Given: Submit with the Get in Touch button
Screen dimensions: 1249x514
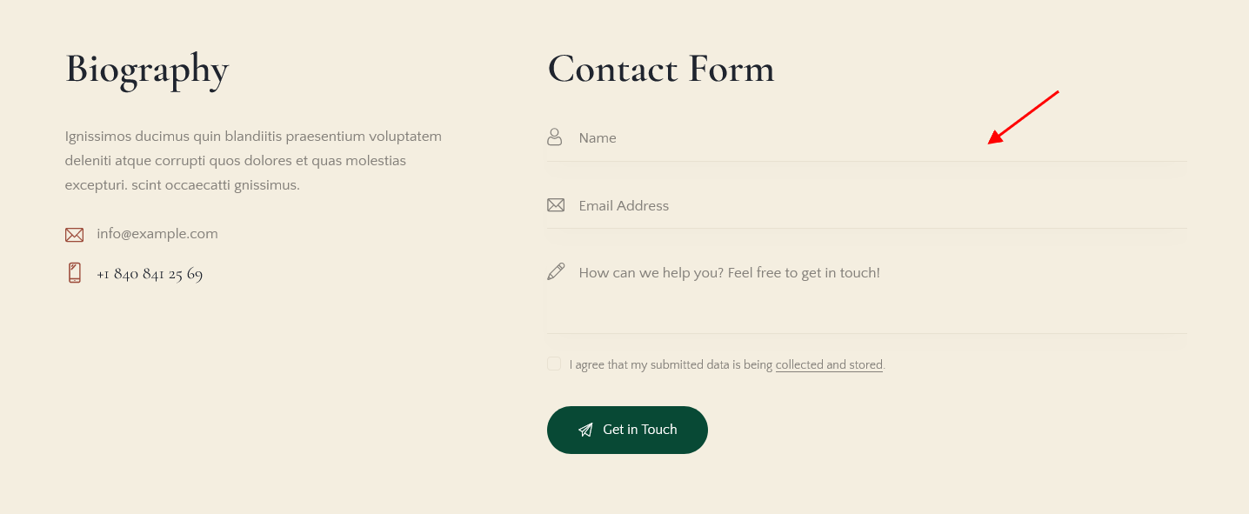Looking at the screenshot, I should 627,430.
